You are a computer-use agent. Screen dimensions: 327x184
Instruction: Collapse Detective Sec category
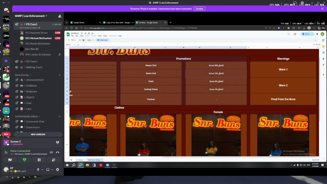point(24,75)
